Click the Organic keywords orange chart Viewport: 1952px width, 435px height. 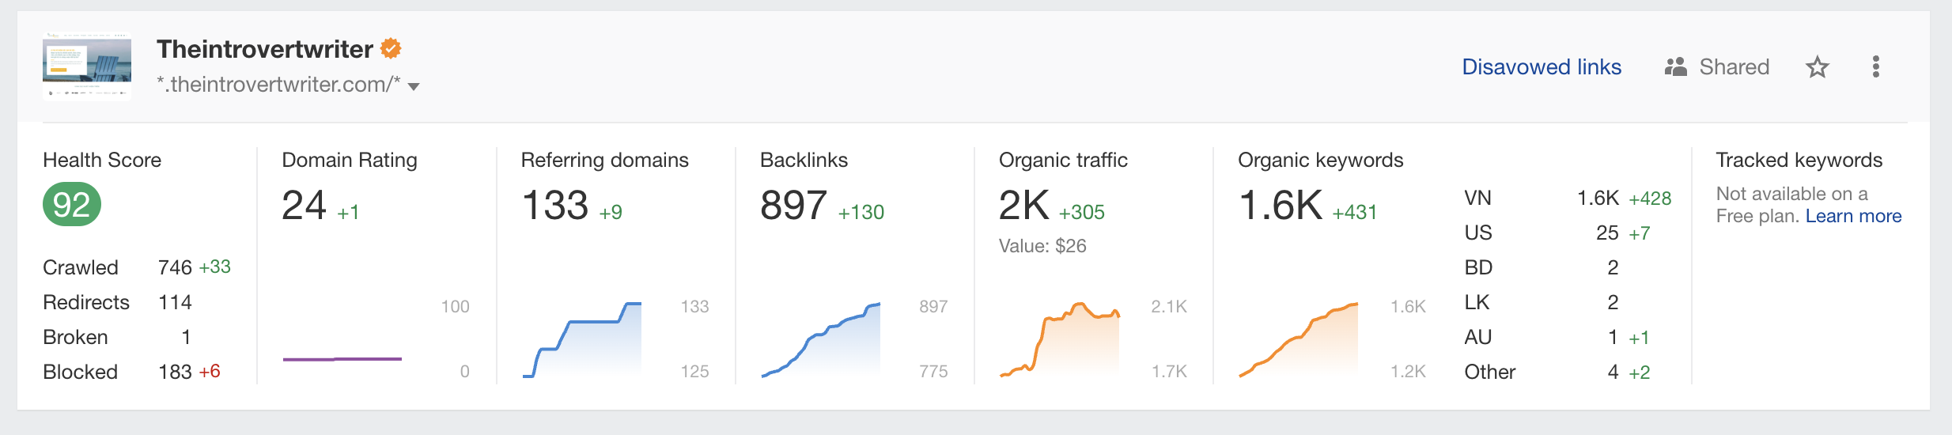tap(1299, 339)
